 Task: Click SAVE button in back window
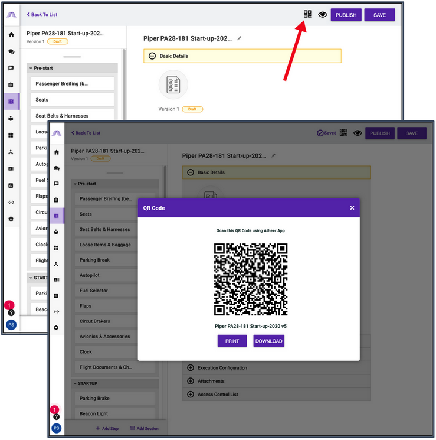(x=379, y=15)
